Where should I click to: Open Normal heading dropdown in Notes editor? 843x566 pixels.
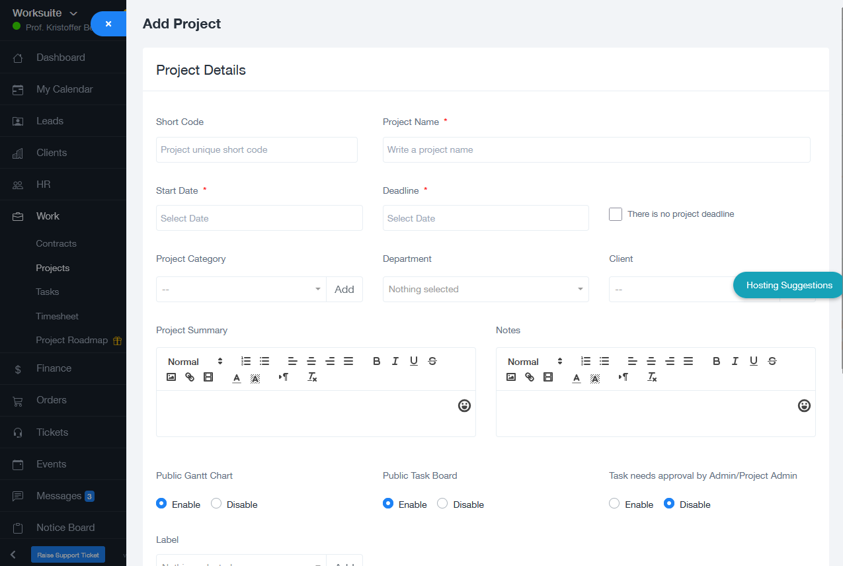coord(535,362)
